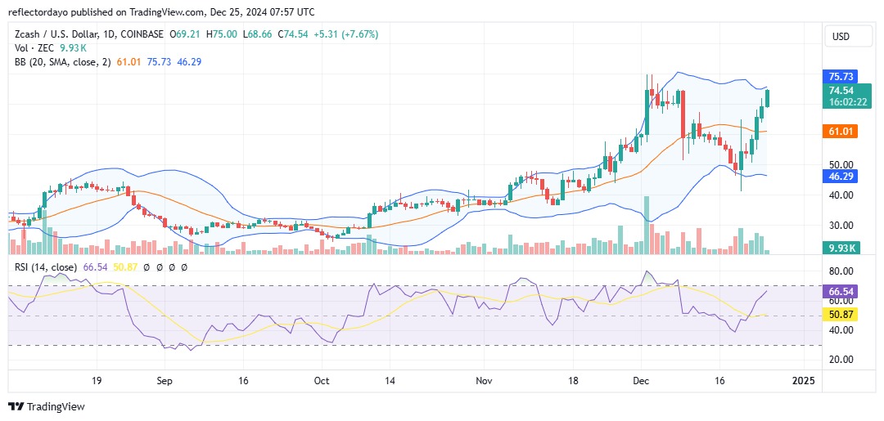Click the 20.00 RSI axis tick
Image resolution: width=884 pixels, height=421 pixels.
(841, 360)
